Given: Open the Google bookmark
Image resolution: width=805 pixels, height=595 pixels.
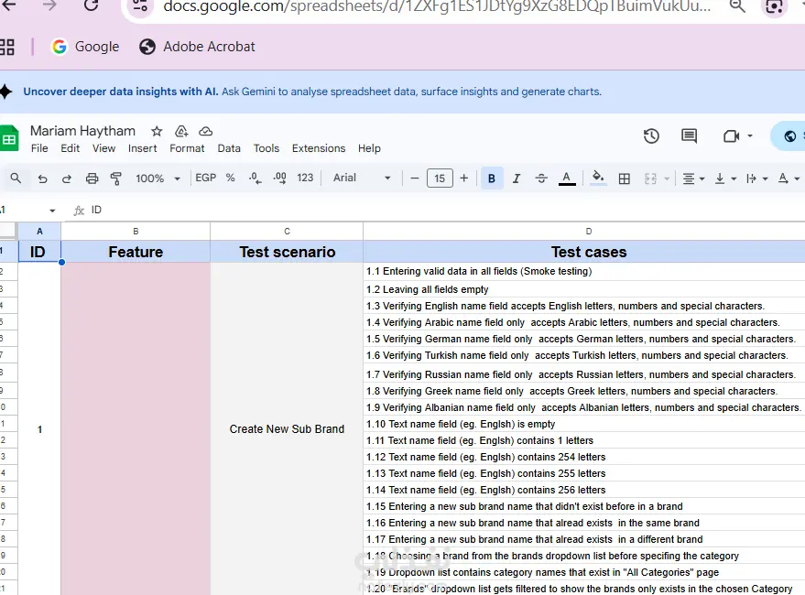Looking at the screenshot, I should point(85,47).
